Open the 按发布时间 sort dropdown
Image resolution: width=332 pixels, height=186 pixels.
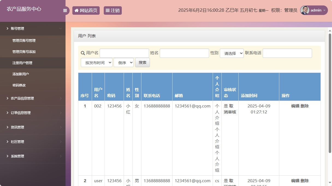click(97, 62)
